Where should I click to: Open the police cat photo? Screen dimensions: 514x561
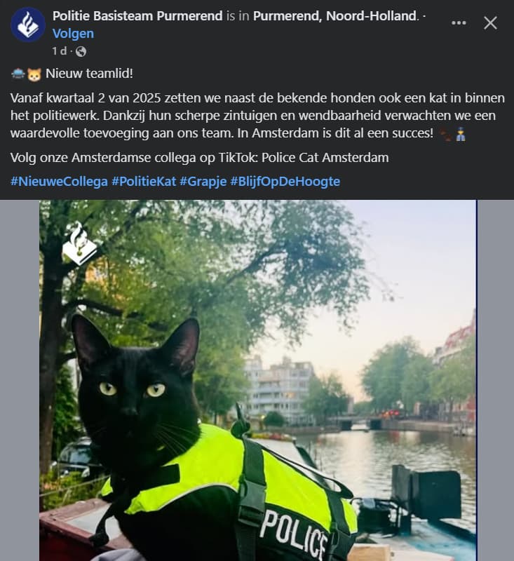tap(257, 380)
